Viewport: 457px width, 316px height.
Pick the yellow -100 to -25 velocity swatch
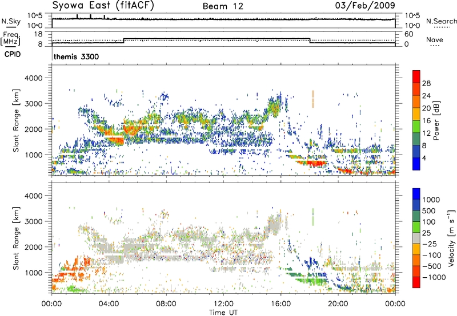coord(416,249)
